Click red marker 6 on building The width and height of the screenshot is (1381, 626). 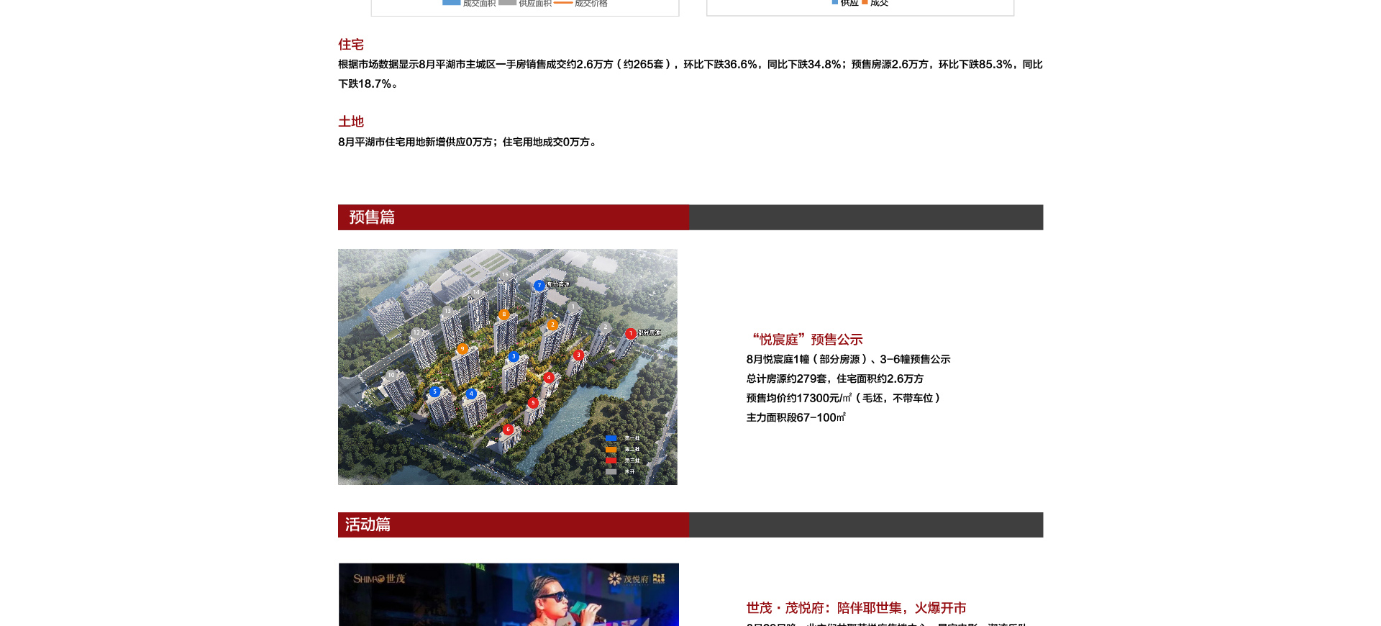pos(508,430)
